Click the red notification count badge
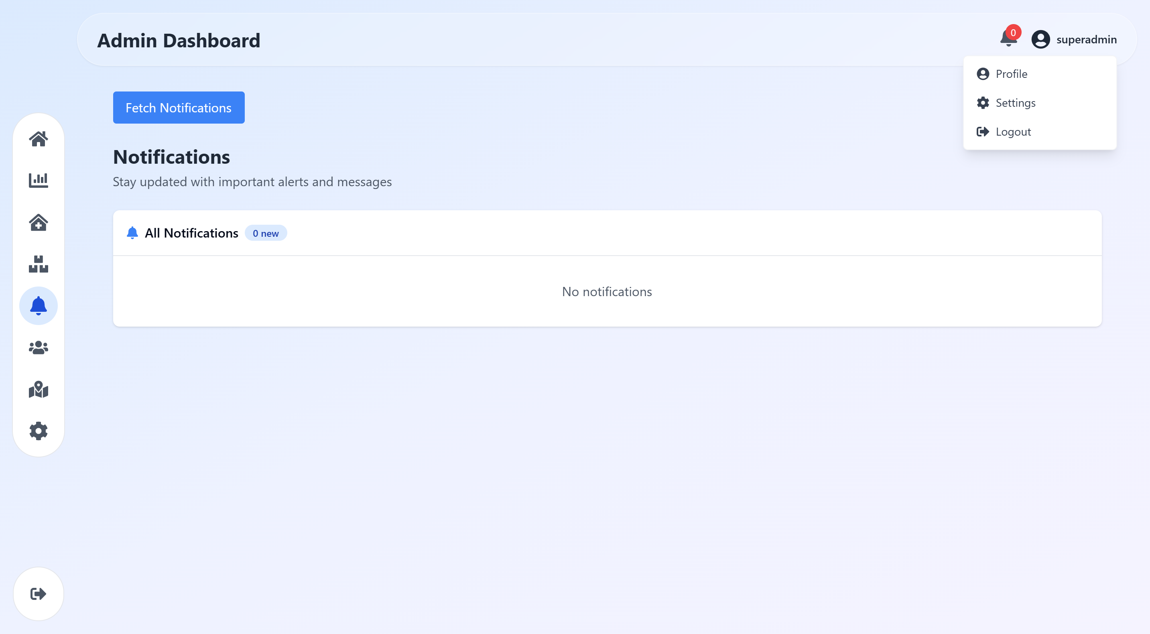This screenshot has height=634, width=1150. click(x=1013, y=33)
